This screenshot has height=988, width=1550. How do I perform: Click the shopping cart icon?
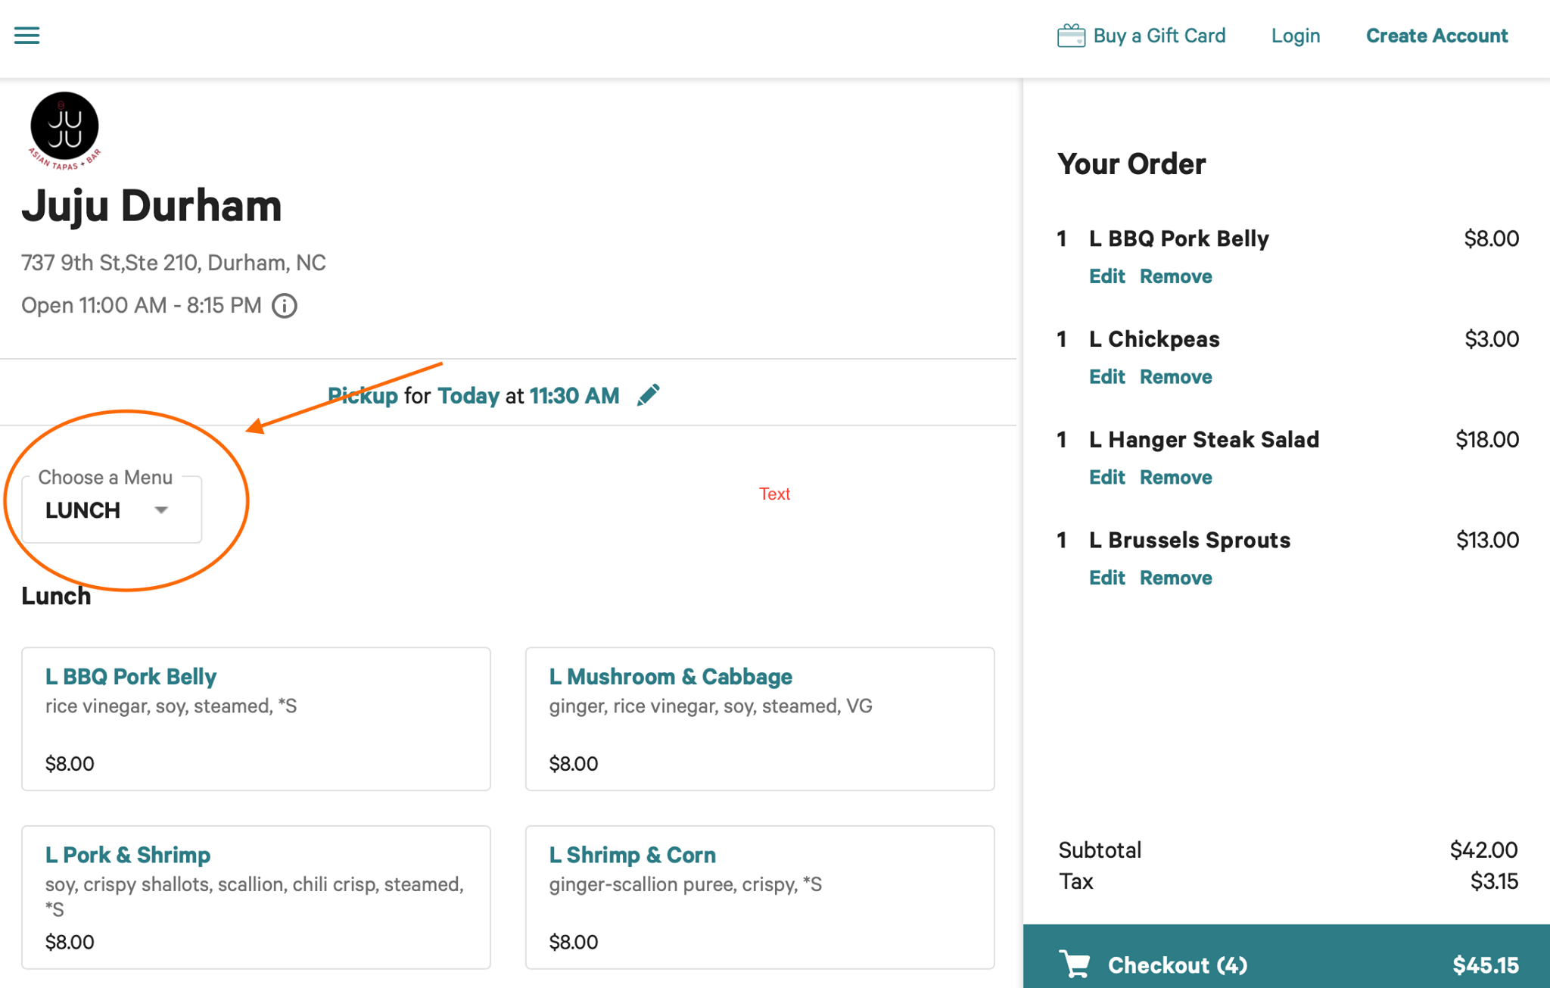1075,965
